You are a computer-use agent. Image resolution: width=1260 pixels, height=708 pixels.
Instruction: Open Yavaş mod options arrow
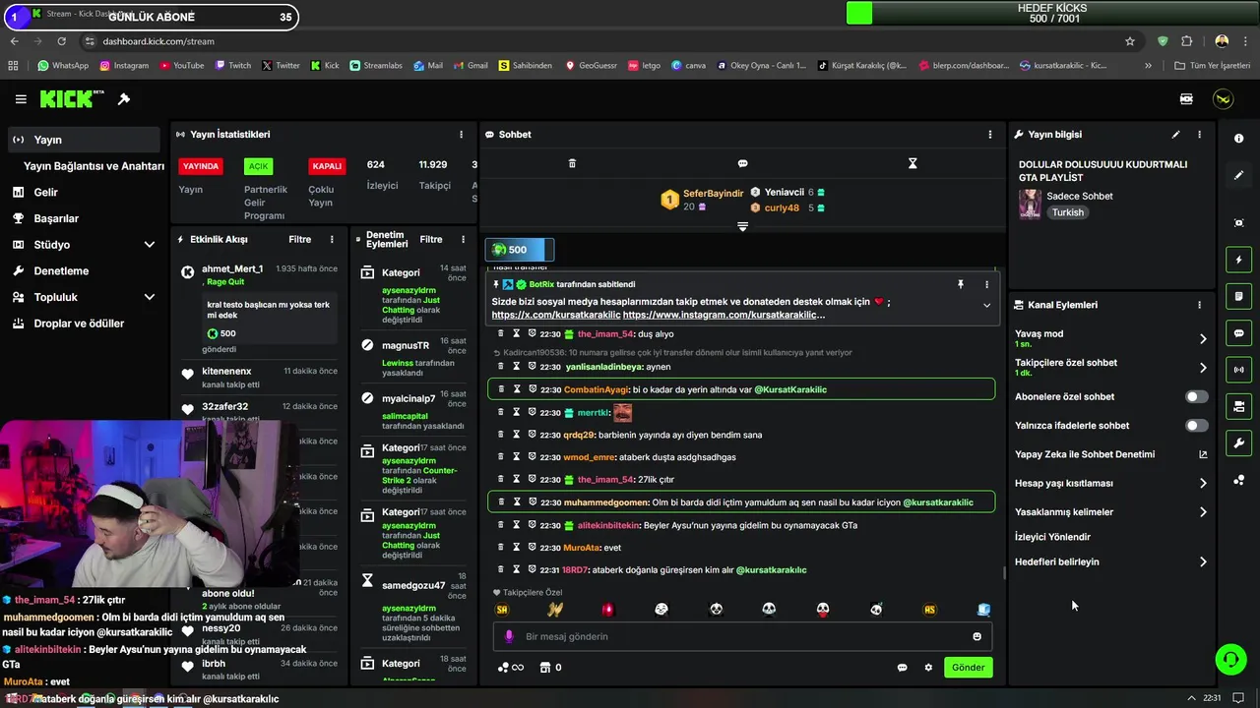[x=1203, y=339]
